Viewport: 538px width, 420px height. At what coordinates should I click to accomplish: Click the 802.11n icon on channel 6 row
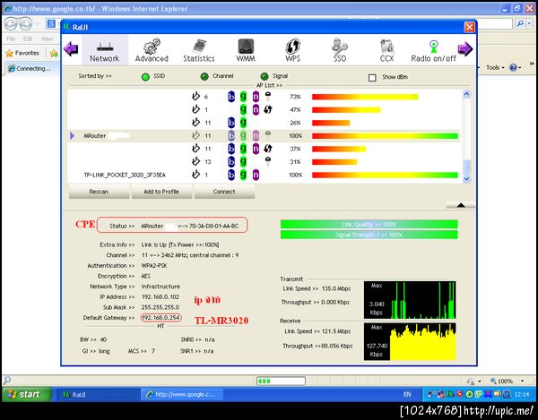click(x=256, y=97)
